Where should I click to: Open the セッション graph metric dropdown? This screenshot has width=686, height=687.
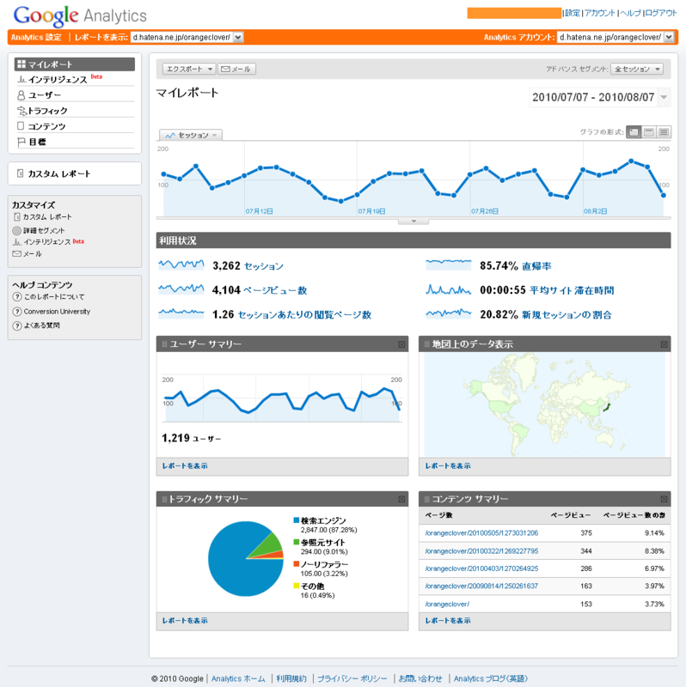(191, 135)
